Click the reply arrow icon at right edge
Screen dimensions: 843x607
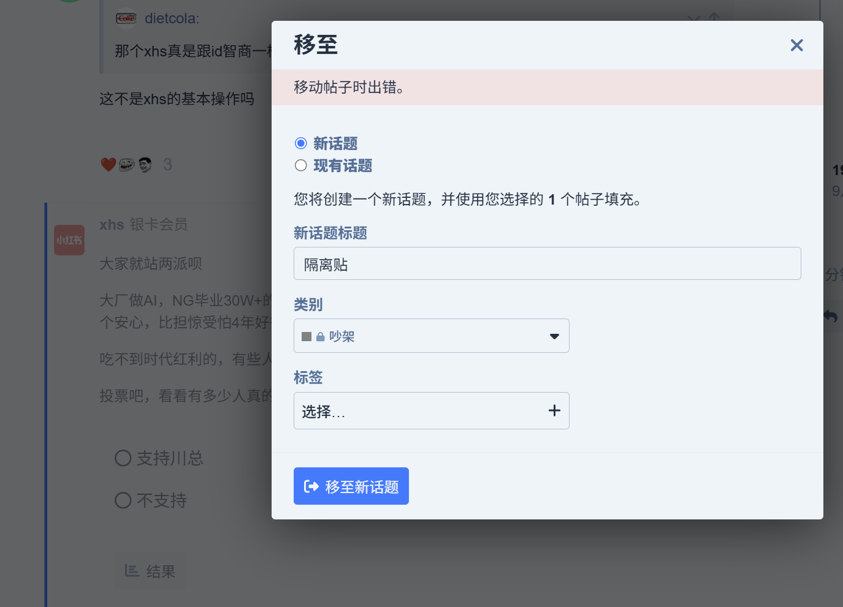point(831,316)
